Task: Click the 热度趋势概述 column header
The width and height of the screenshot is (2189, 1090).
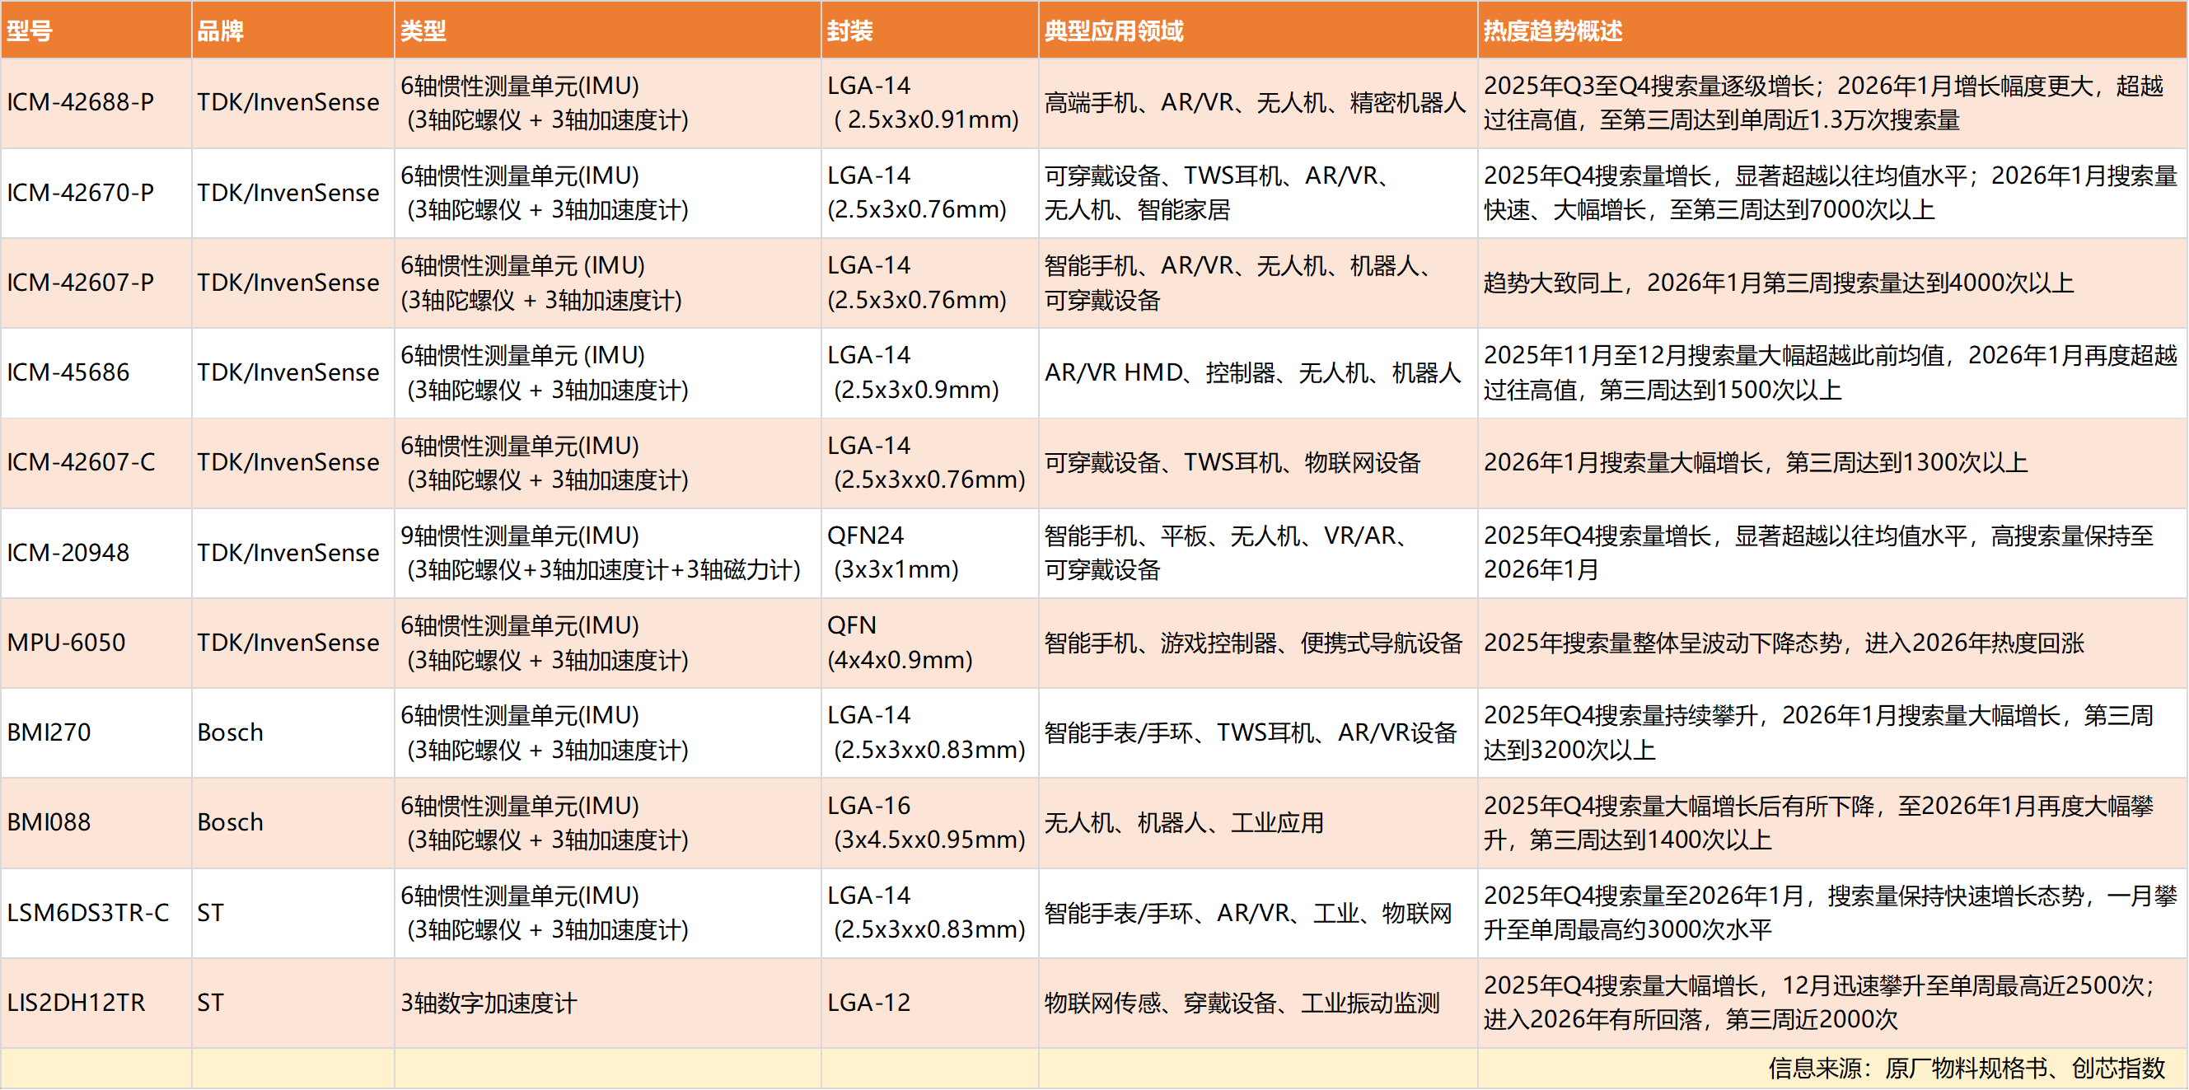Action: [x=1552, y=31]
